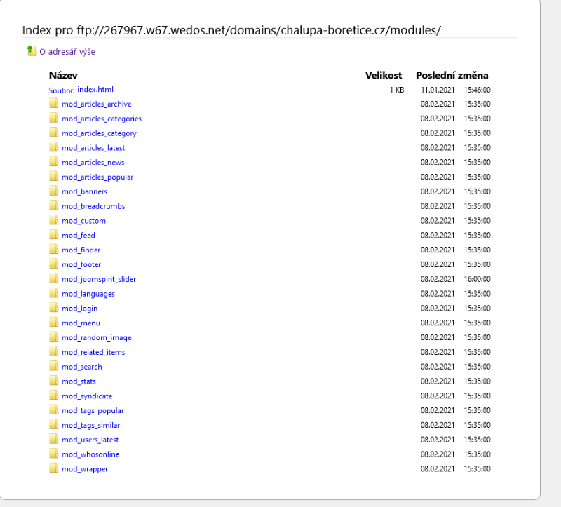Open the 'O adresář výše' link
Image resolution: width=561 pixels, height=507 pixels.
pyautogui.click(x=67, y=52)
